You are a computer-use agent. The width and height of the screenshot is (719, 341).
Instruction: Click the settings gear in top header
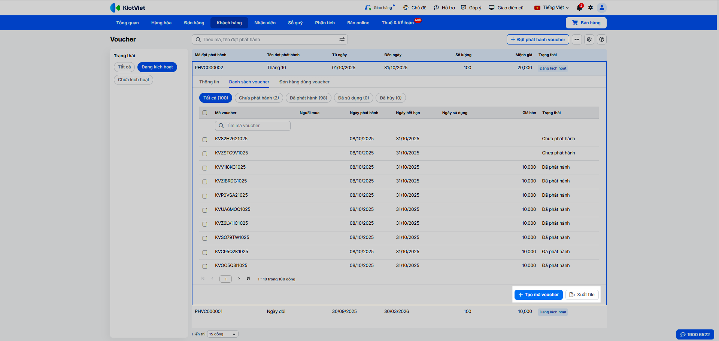pyautogui.click(x=591, y=8)
